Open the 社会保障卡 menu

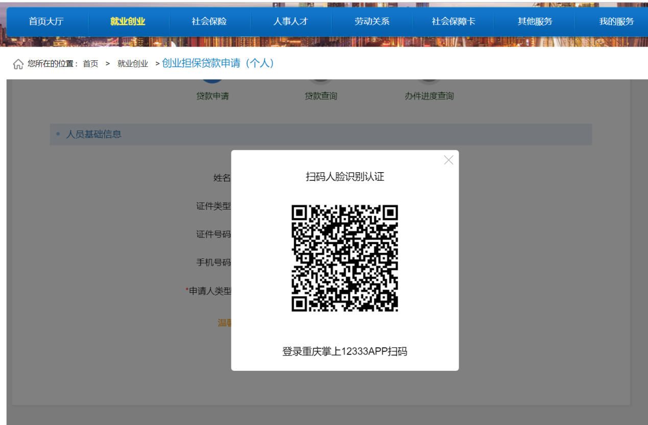point(453,21)
